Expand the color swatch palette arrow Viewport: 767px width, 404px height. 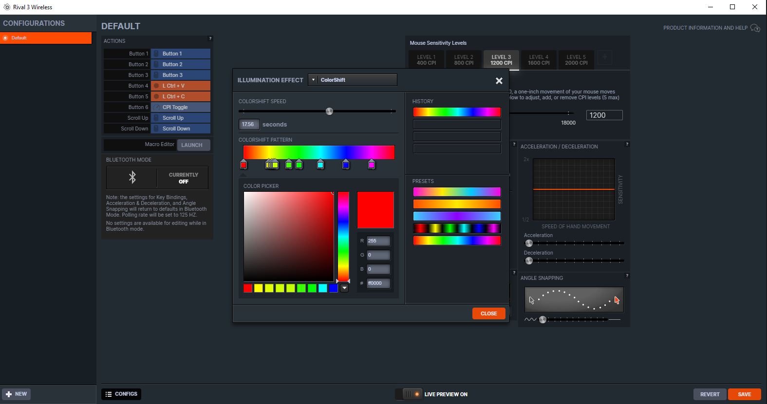click(x=344, y=288)
